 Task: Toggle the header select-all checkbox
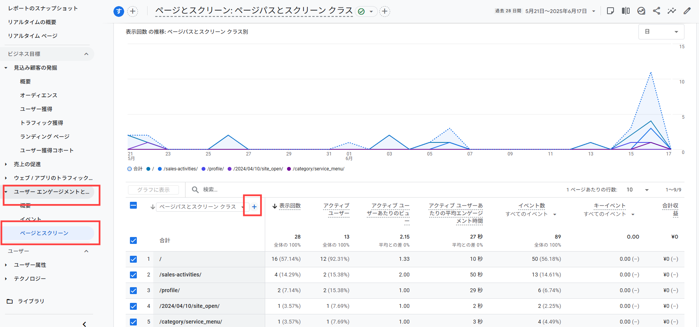coord(133,205)
